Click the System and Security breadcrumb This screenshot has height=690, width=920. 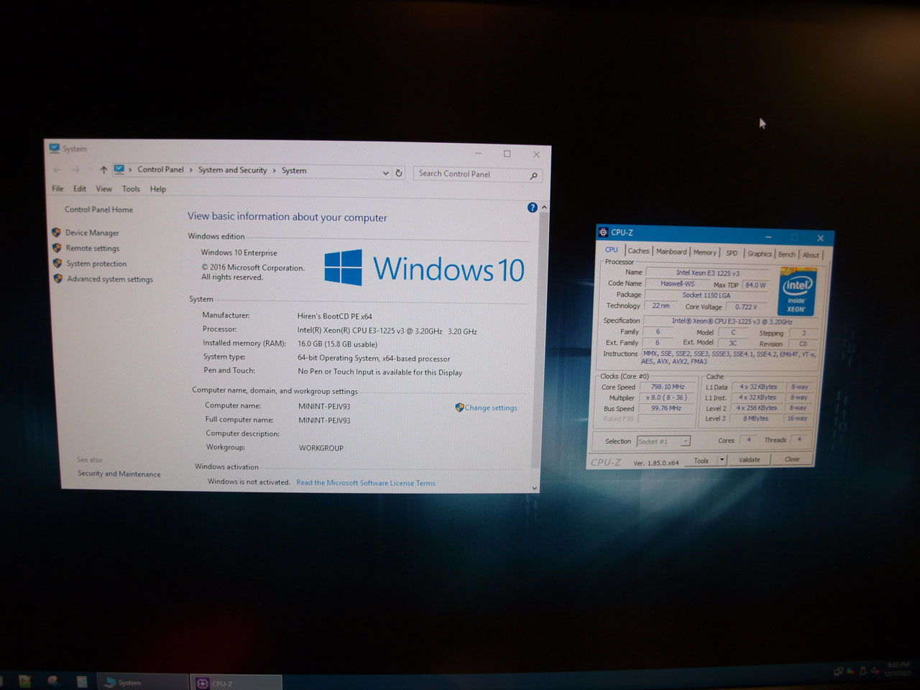click(x=232, y=170)
